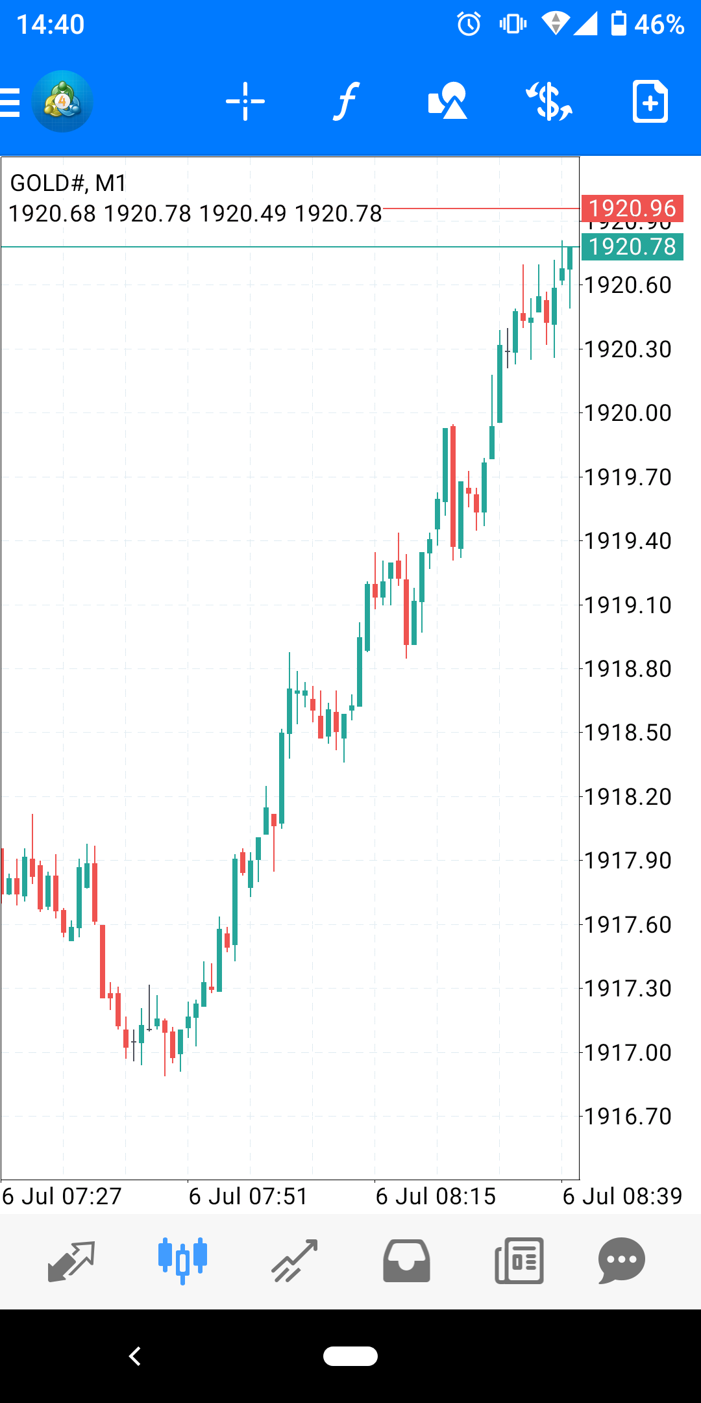
Task: Select the Chart candlestick tab
Action: [182, 1261]
